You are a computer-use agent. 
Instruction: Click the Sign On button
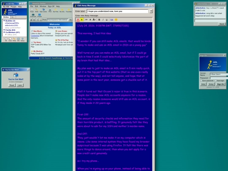(220, 84)
